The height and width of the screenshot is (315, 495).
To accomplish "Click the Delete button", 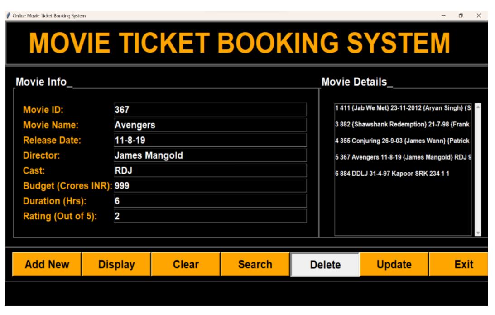I will [x=325, y=265].
